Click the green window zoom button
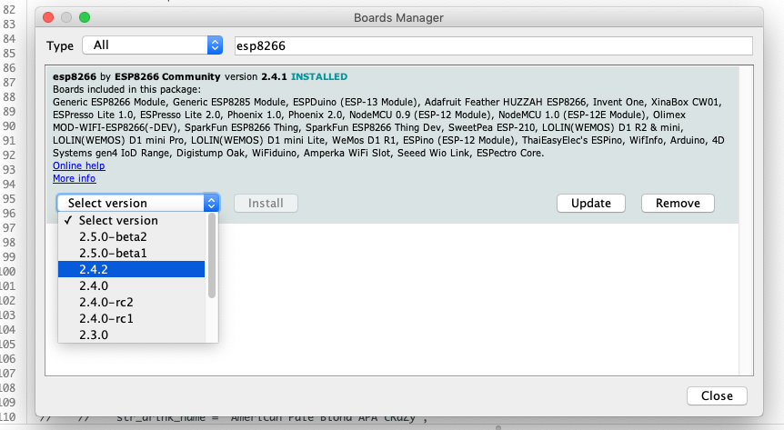Viewport: 784px width, 430px height. click(85, 17)
